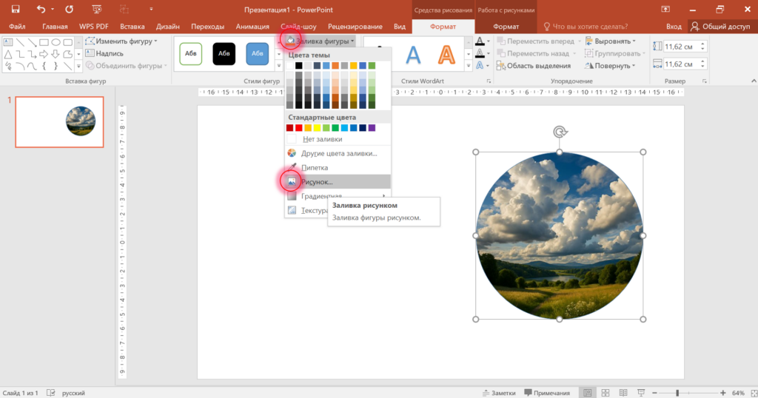Pick yellow standard color swatch
This screenshot has height=398, width=758.
[317, 128]
